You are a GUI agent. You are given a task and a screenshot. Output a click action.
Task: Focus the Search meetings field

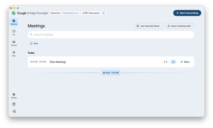pyautogui.click(x=111, y=35)
